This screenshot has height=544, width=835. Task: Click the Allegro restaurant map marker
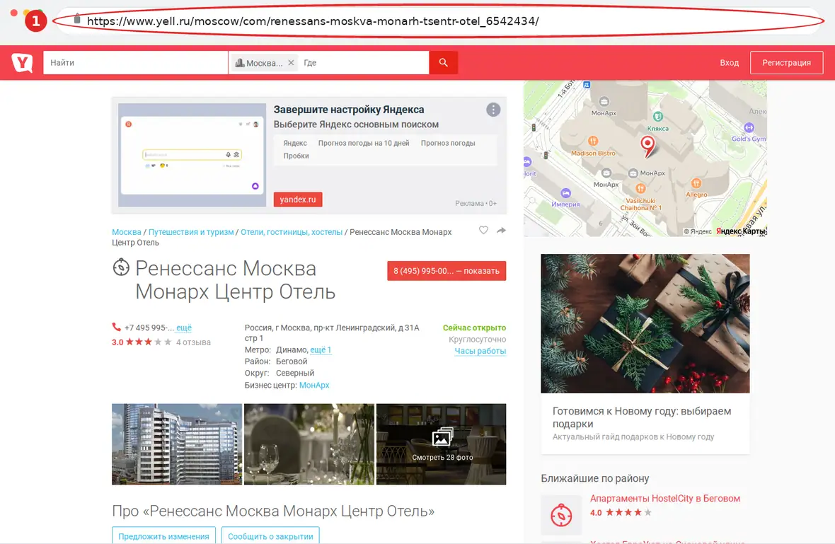[696, 183]
